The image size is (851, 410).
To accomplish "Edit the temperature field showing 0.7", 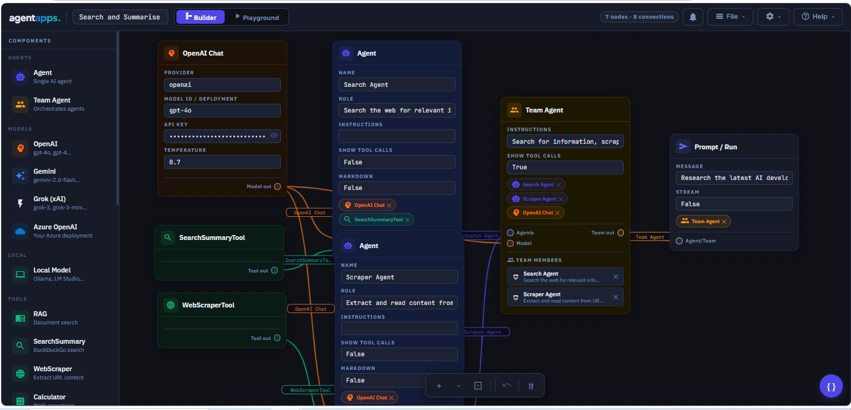I will pyautogui.click(x=222, y=162).
